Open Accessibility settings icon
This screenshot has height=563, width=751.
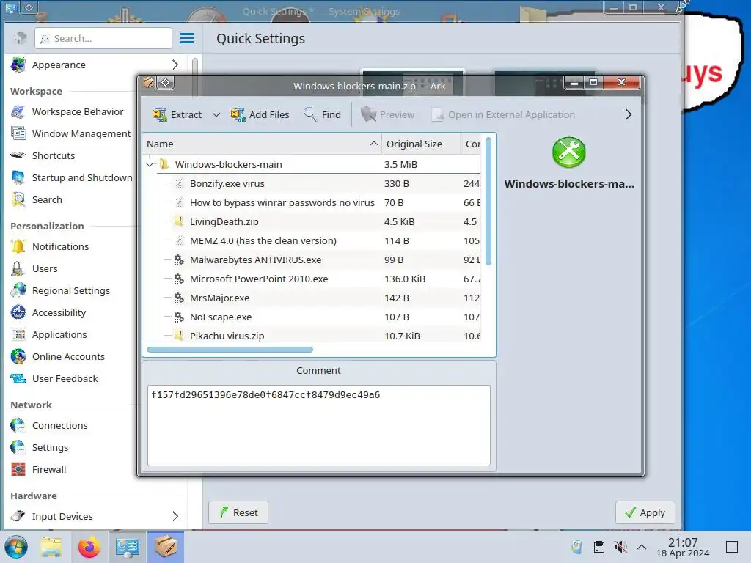(x=18, y=312)
